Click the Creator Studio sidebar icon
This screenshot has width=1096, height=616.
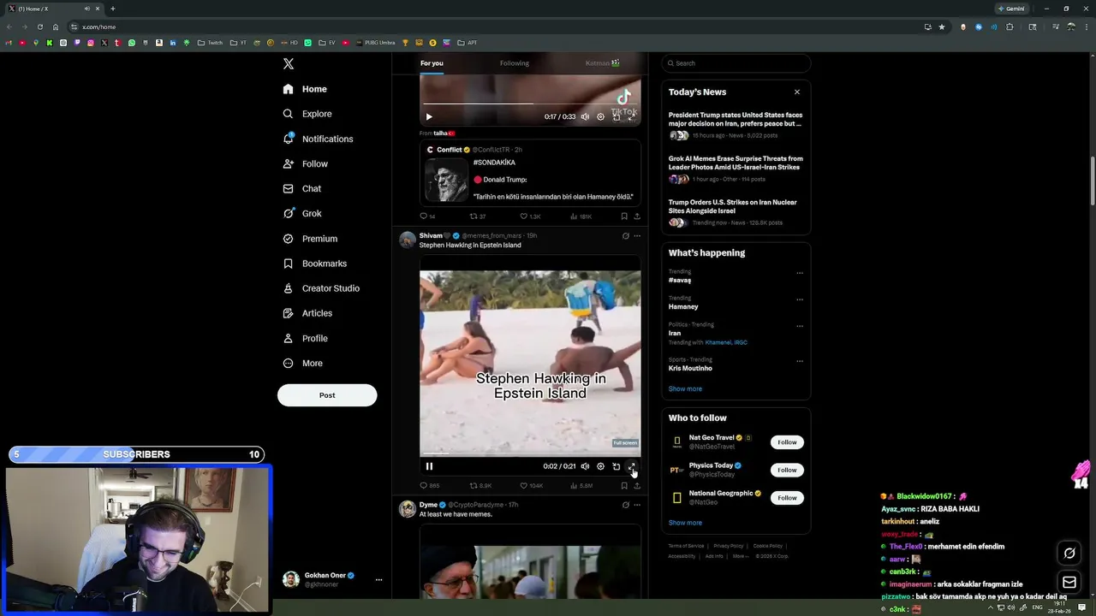pyautogui.click(x=289, y=288)
